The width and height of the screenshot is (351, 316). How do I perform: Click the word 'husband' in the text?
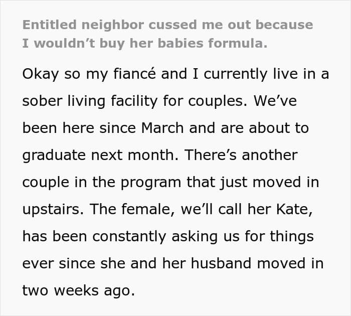pyautogui.click(x=221, y=263)
